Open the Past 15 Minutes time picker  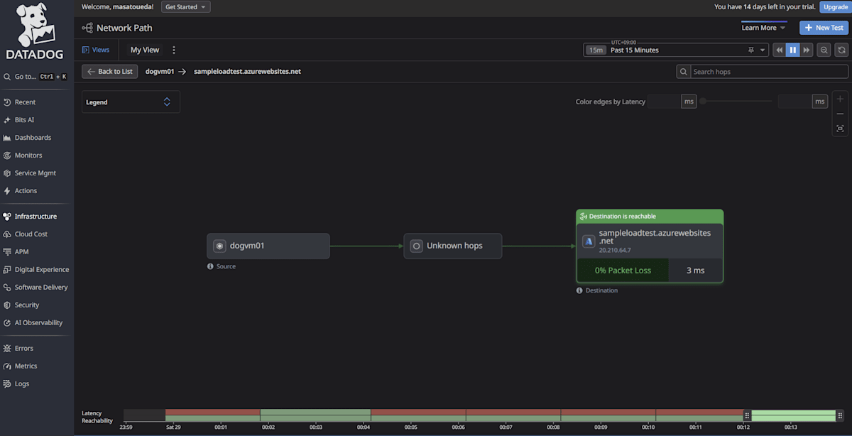pos(675,50)
